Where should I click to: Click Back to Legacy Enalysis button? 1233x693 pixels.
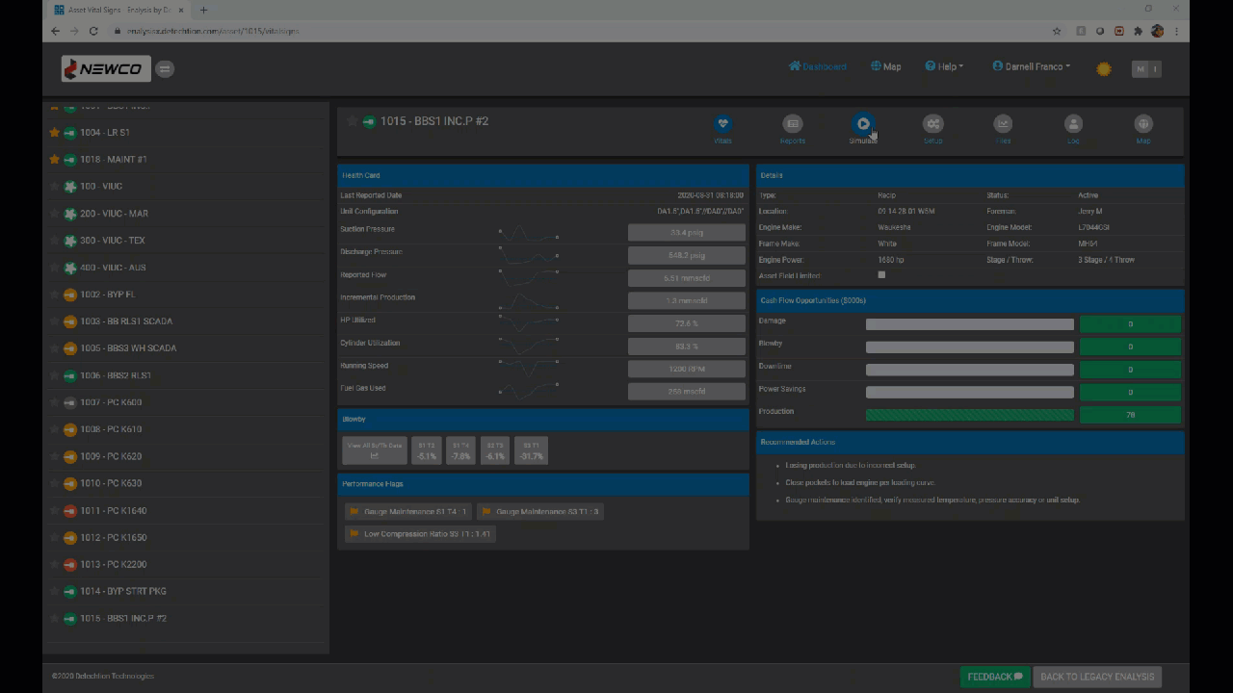tap(1097, 677)
